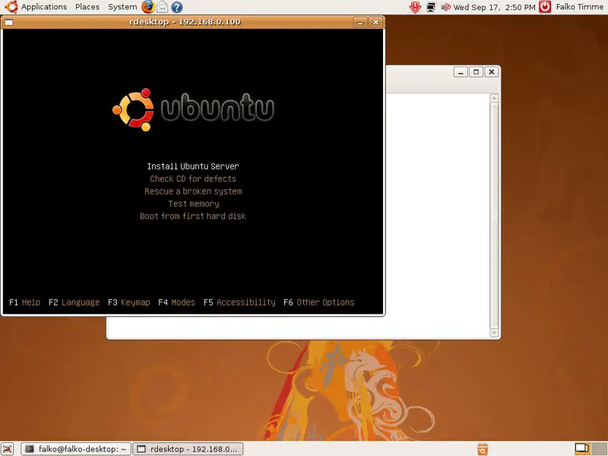Image resolution: width=608 pixels, height=456 pixels.
Task: Click the background window scrollbar down arrow
Action: (494, 333)
